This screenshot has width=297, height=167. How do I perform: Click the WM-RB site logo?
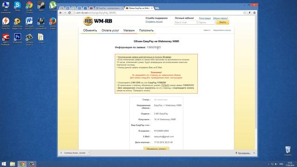tap(98, 21)
